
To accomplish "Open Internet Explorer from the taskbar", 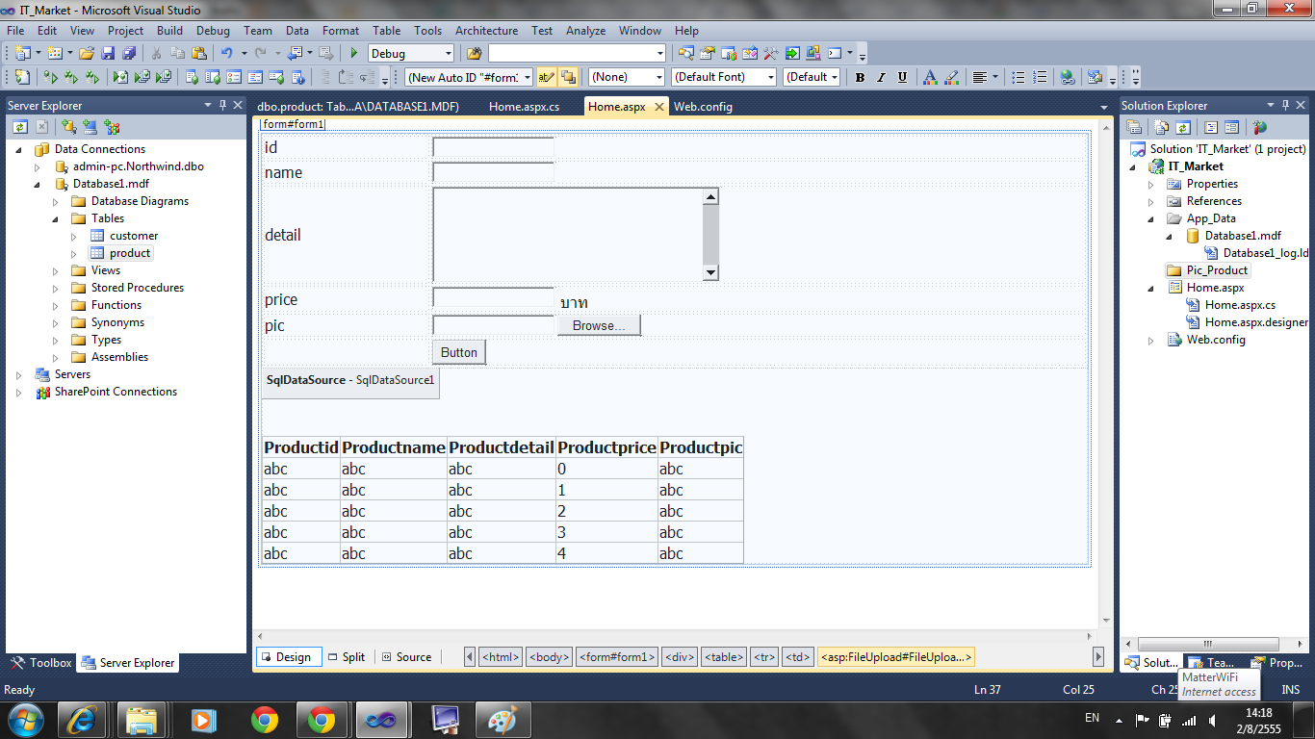I will coord(83,719).
